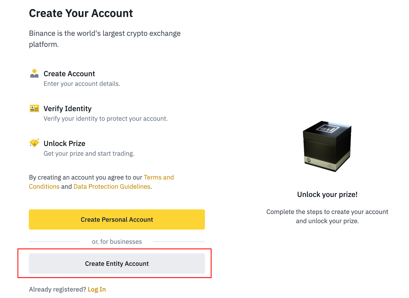Screen dimensions: 409x298
Task: Click the Create Personal Account button
Action: point(117,219)
